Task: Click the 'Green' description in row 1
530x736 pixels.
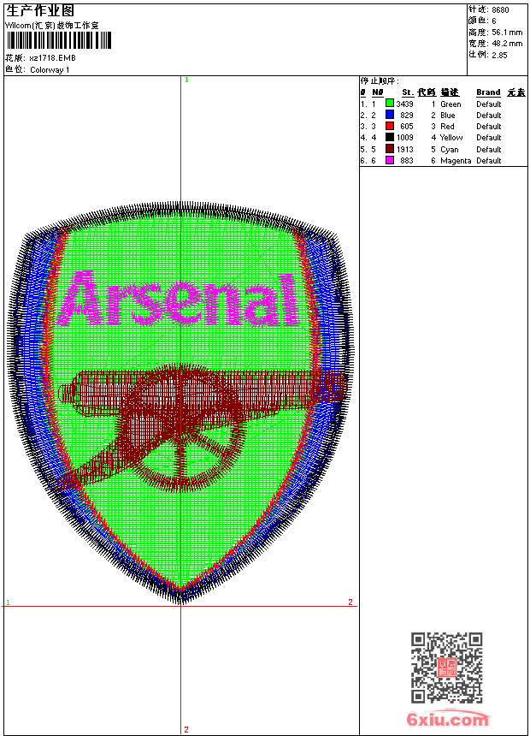Action: [x=450, y=104]
